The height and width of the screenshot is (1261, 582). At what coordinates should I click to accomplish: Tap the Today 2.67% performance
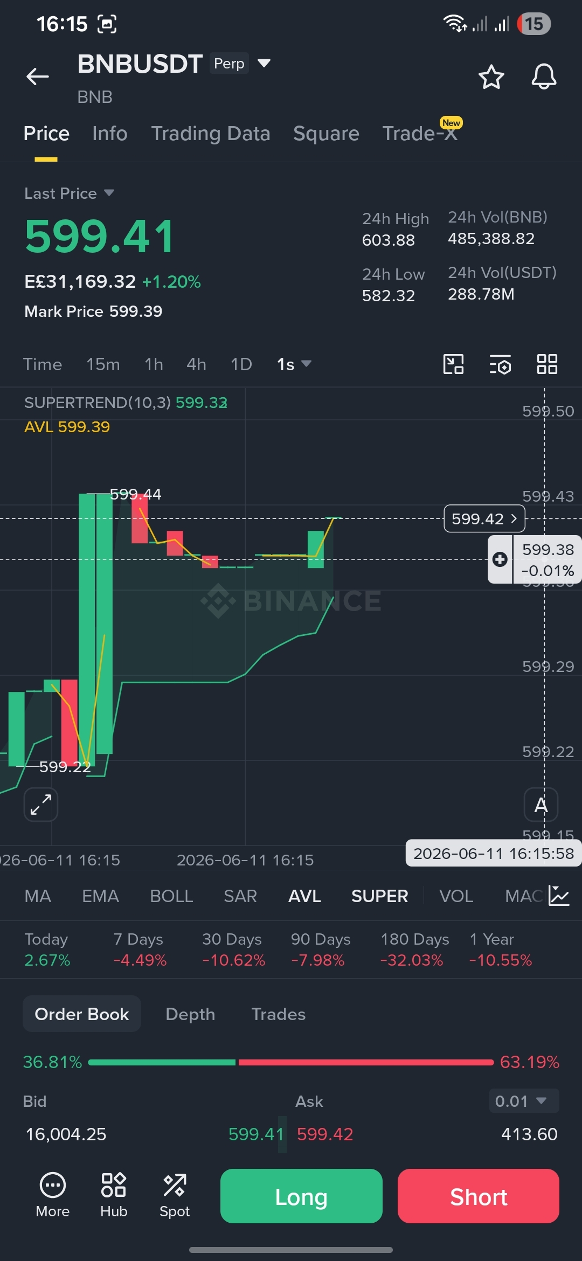click(47, 950)
